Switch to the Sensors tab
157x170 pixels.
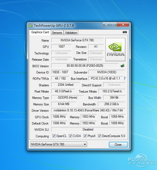point(57,33)
